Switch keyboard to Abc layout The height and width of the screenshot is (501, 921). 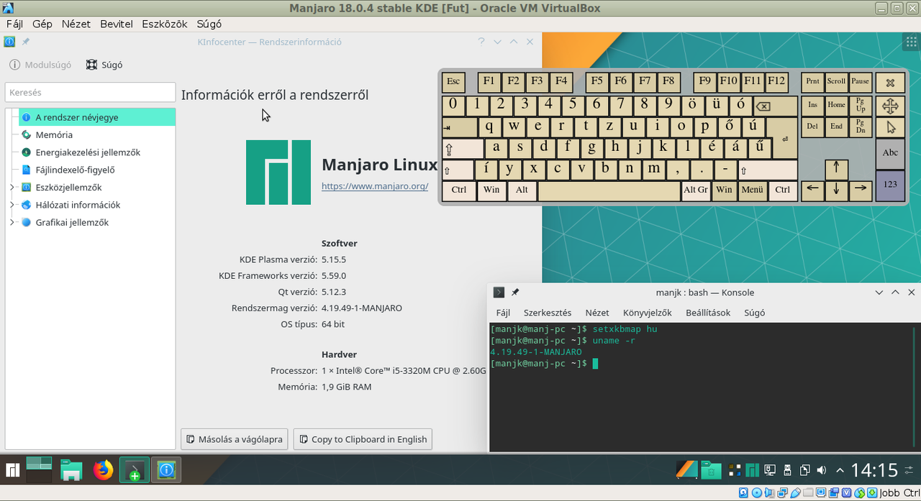(x=890, y=153)
